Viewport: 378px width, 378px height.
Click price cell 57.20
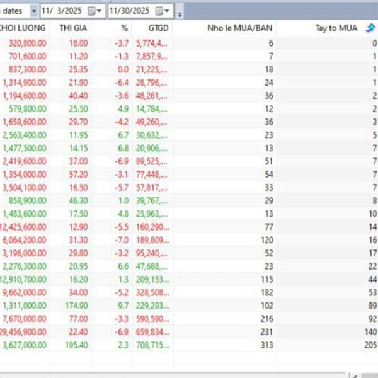[78, 175]
